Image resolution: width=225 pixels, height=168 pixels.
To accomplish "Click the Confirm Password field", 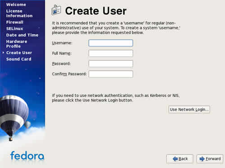I will pos(111,74).
